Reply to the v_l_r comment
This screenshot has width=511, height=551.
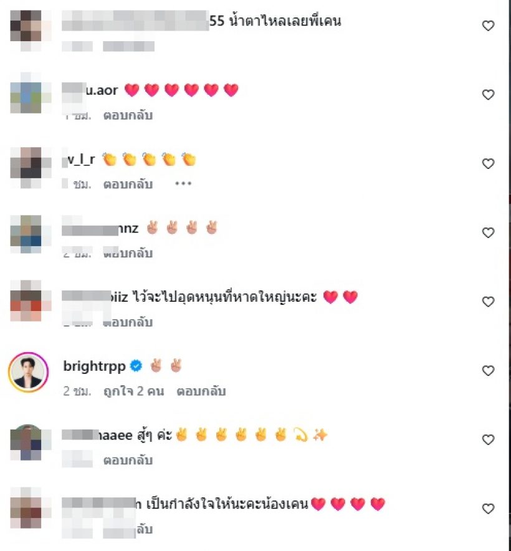point(128,184)
